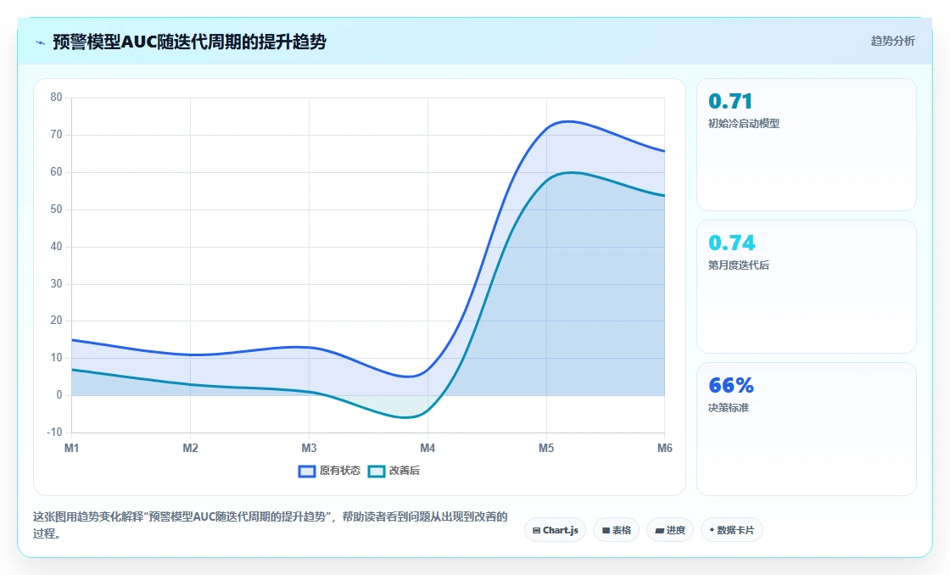This screenshot has width=950, height=575.
Task: Select the 进度 tag
Action: point(670,530)
